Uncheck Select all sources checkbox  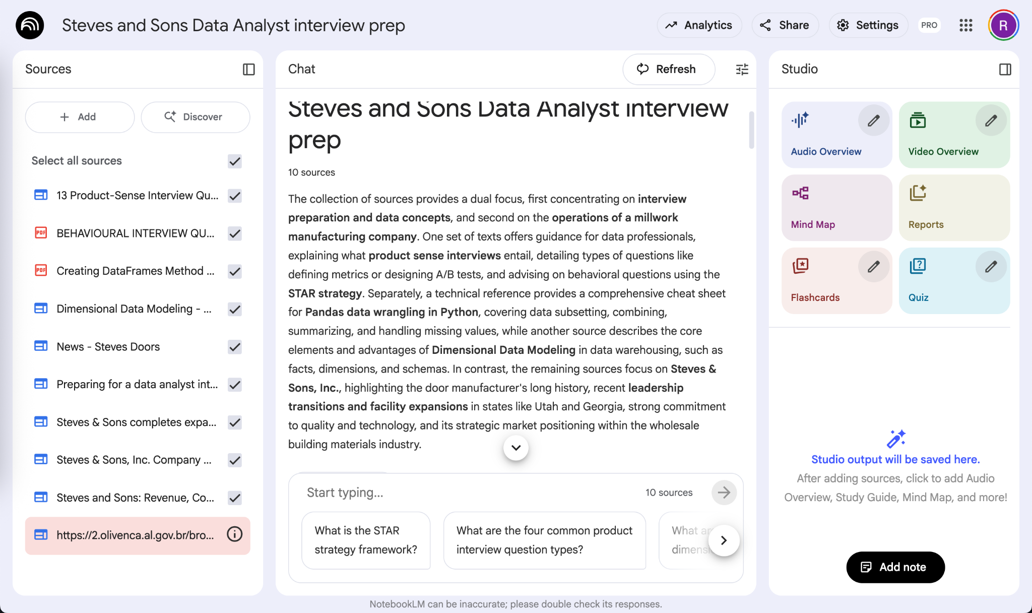pyautogui.click(x=235, y=161)
